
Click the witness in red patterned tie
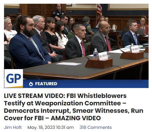pyautogui.click(x=77, y=41)
